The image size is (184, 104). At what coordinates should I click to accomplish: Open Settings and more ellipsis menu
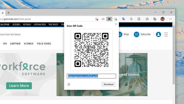click(x=170, y=19)
